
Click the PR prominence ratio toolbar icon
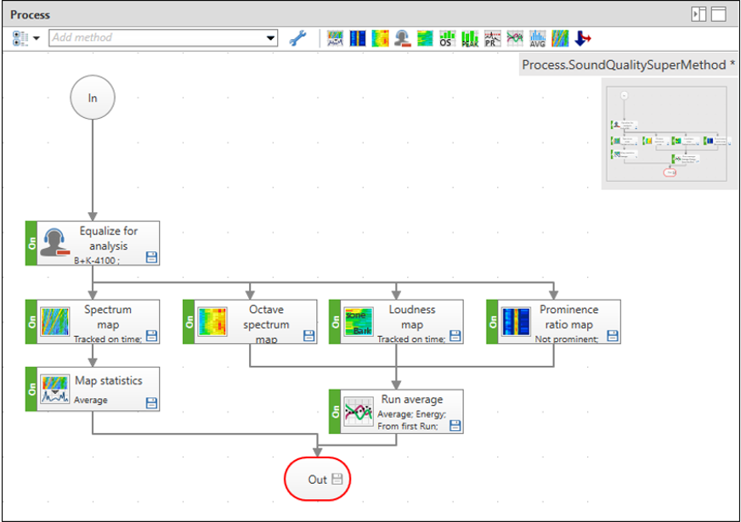(492, 38)
